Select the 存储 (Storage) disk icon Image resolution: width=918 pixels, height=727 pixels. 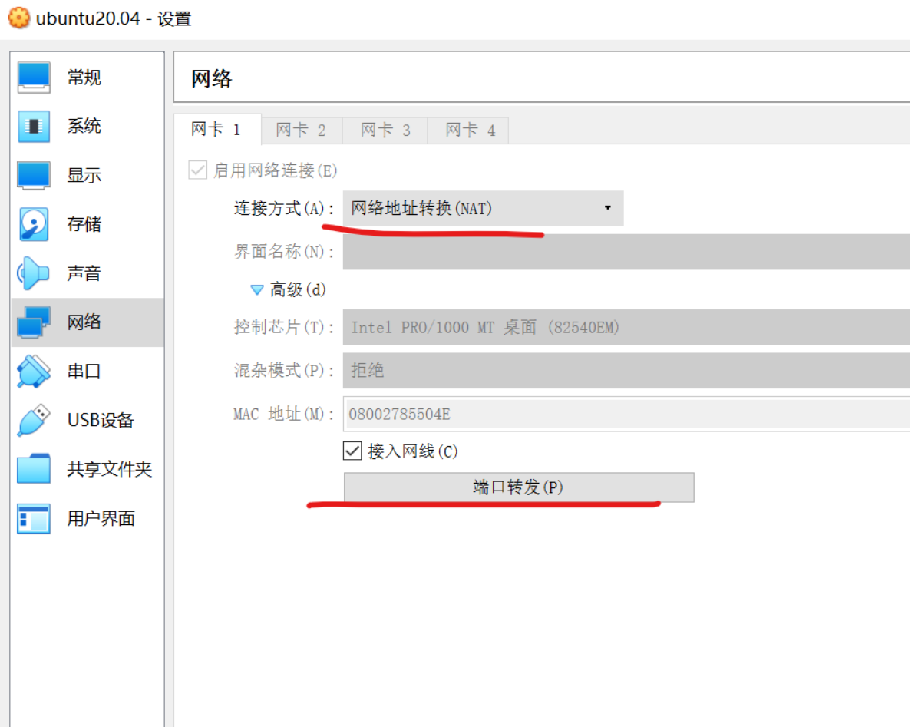34,224
